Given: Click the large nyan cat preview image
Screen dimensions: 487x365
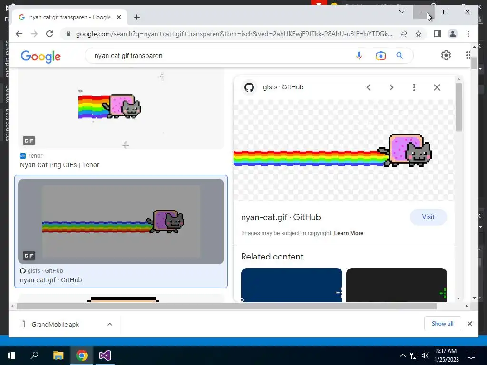Looking at the screenshot, I should (344, 150).
